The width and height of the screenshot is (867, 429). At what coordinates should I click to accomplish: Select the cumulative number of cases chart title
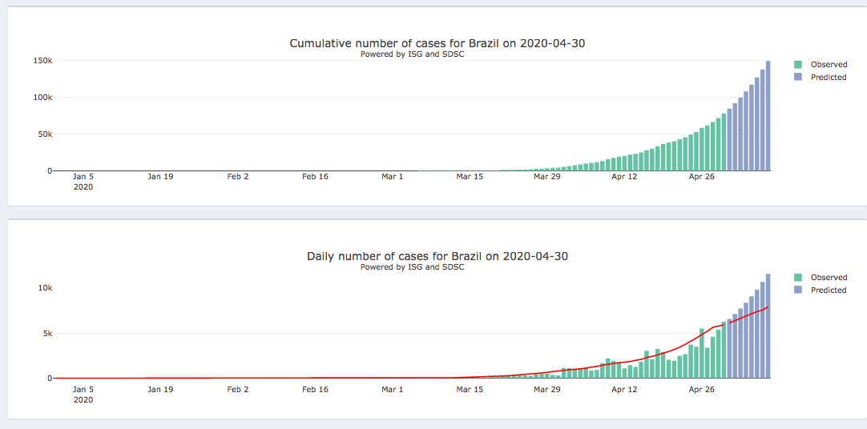437,43
